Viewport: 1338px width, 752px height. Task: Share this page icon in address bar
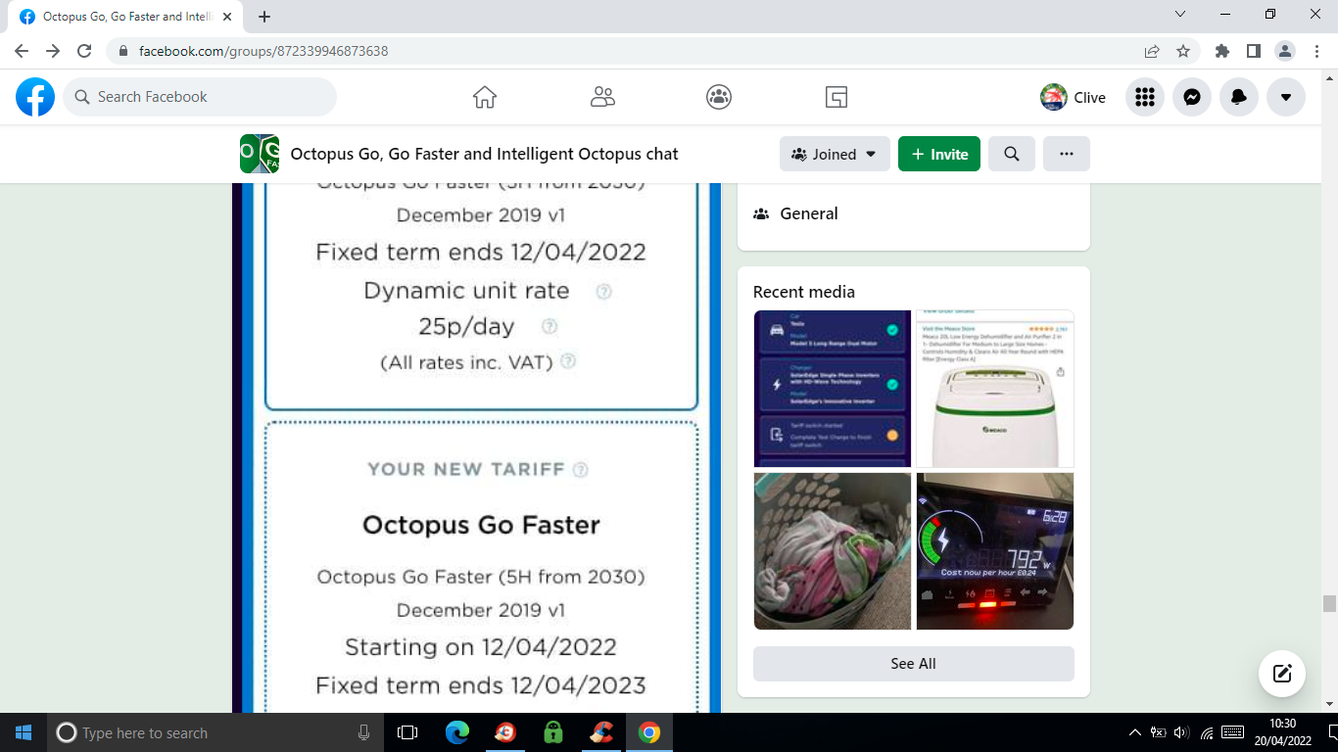pos(1152,51)
